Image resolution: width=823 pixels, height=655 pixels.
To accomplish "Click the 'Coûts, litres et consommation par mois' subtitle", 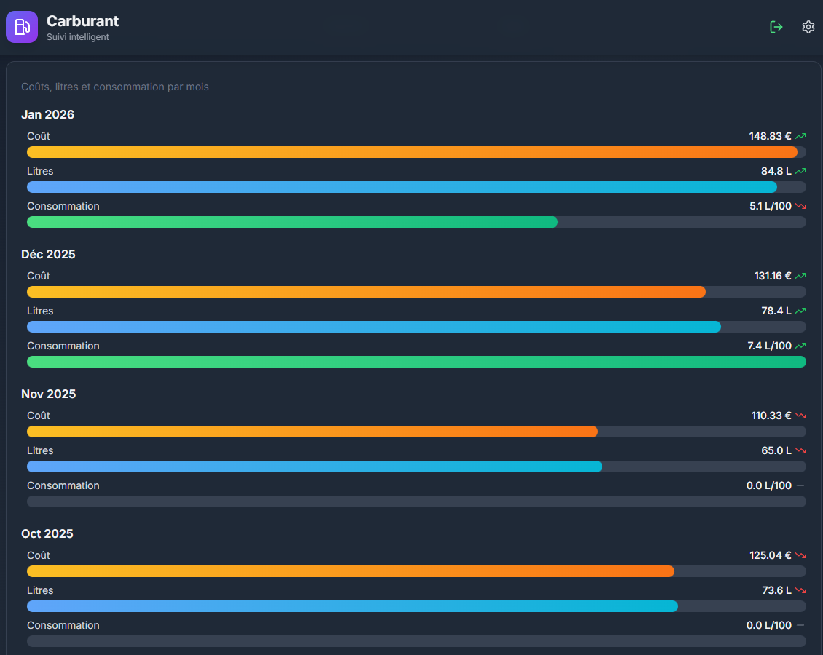I will tap(115, 87).
